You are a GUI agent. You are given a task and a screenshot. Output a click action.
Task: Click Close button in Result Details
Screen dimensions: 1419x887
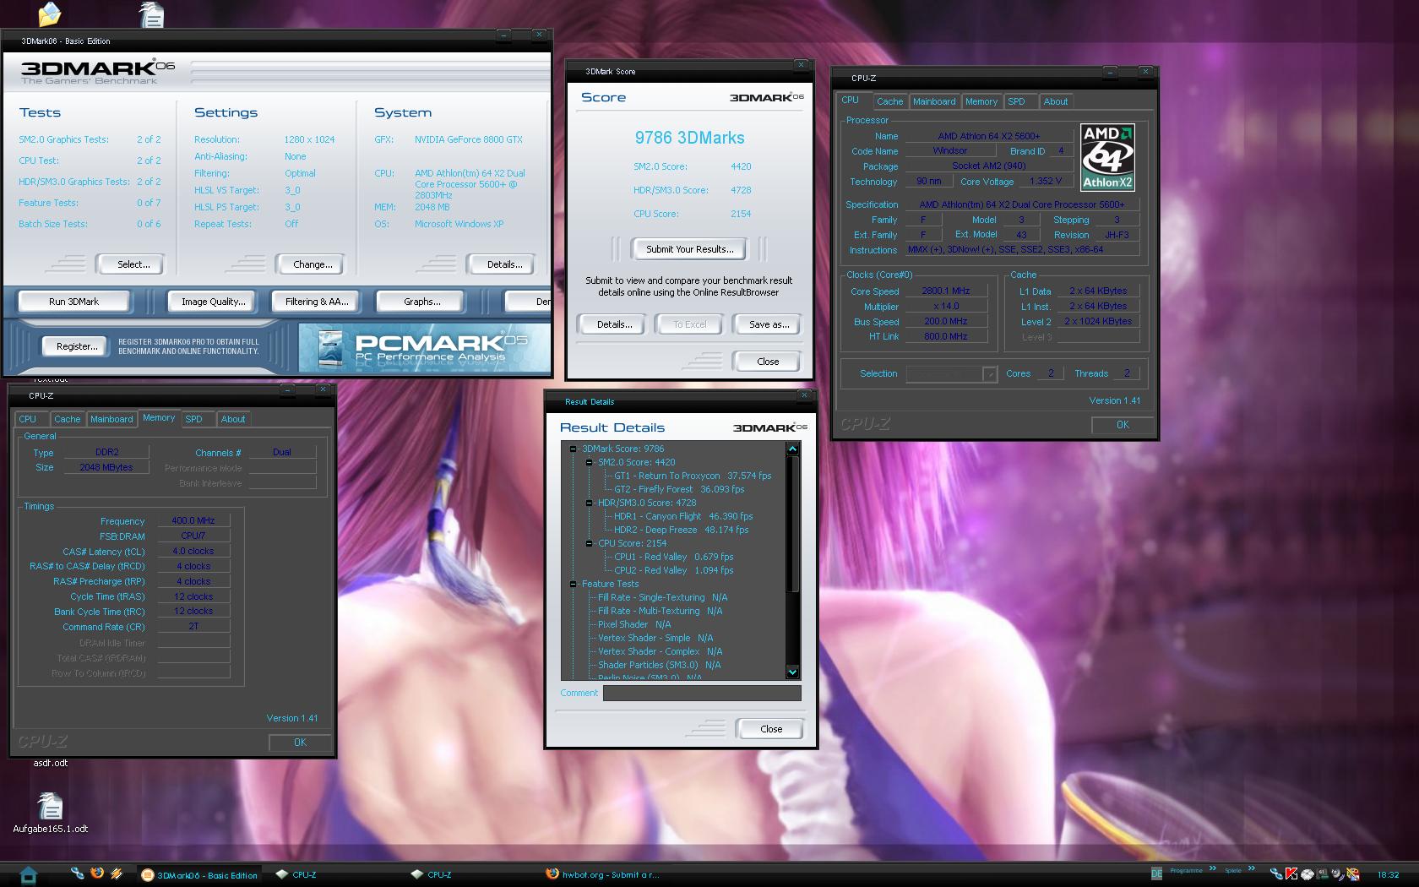tap(771, 729)
